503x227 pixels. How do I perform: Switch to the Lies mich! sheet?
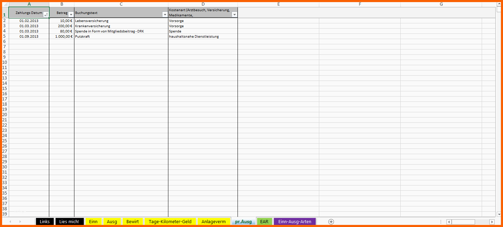69,222
